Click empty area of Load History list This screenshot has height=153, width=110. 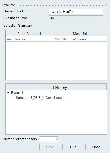tap(56, 117)
